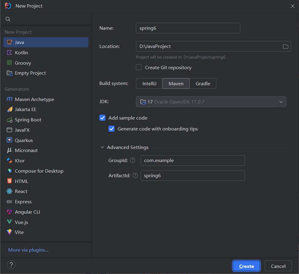
Task: Click the Vite generator label
Action: (x=19, y=232)
